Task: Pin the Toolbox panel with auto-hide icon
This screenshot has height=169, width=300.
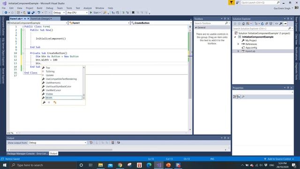Action: 225,19
